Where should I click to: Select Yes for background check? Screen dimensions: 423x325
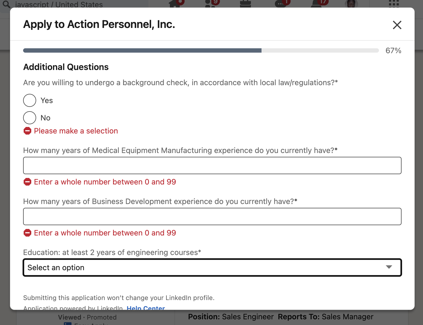(x=30, y=100)
